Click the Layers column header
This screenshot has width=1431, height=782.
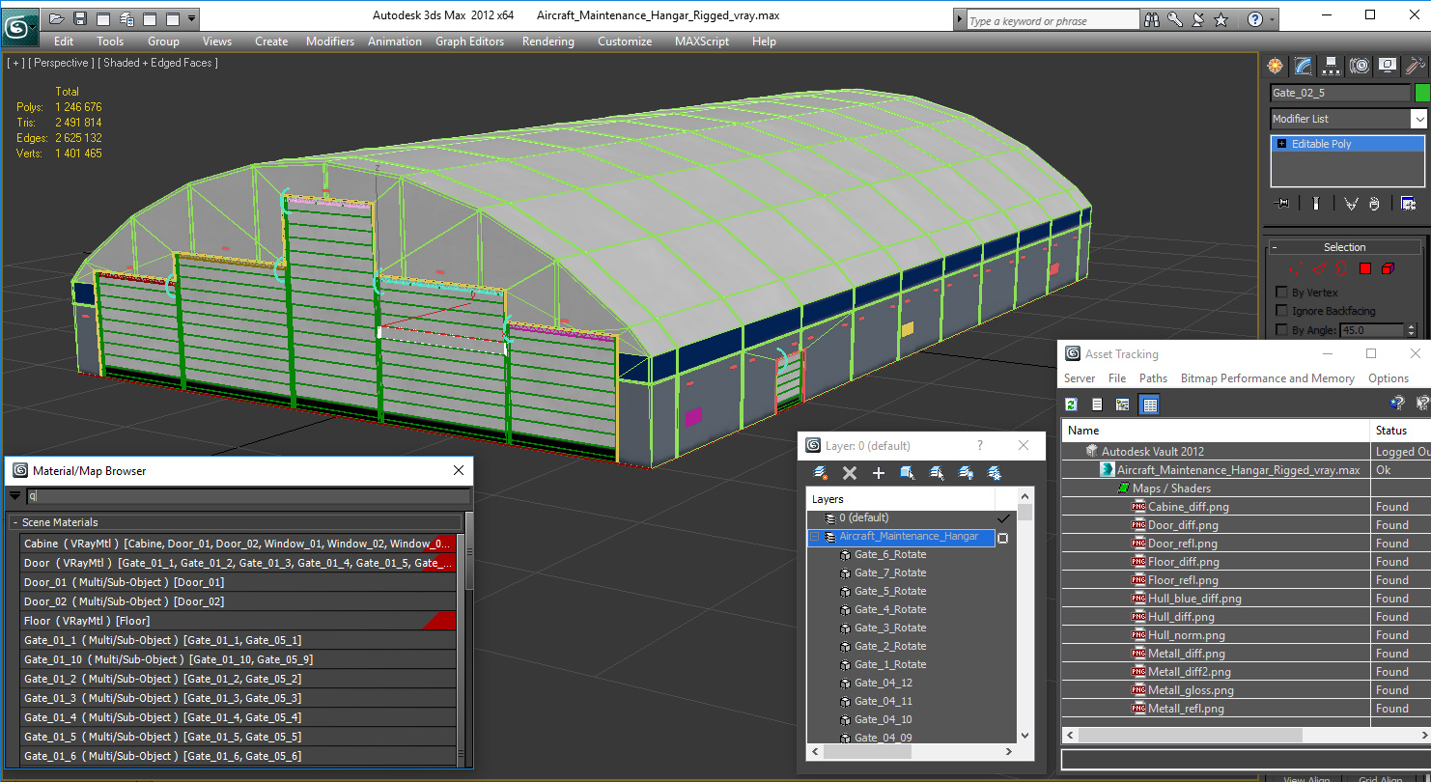(901, 499)
